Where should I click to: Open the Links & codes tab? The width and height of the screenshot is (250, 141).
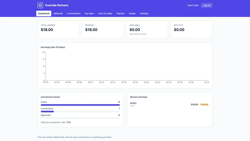[x=105, y=13]
